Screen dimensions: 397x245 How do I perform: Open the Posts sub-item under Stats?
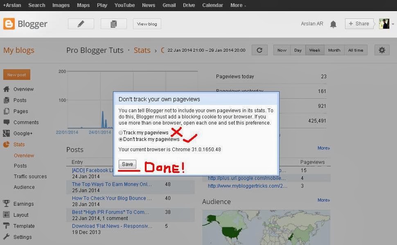[20, 166]
